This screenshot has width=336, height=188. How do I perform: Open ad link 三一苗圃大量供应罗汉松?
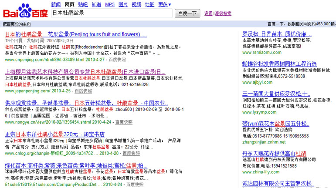tap(276, 94)
